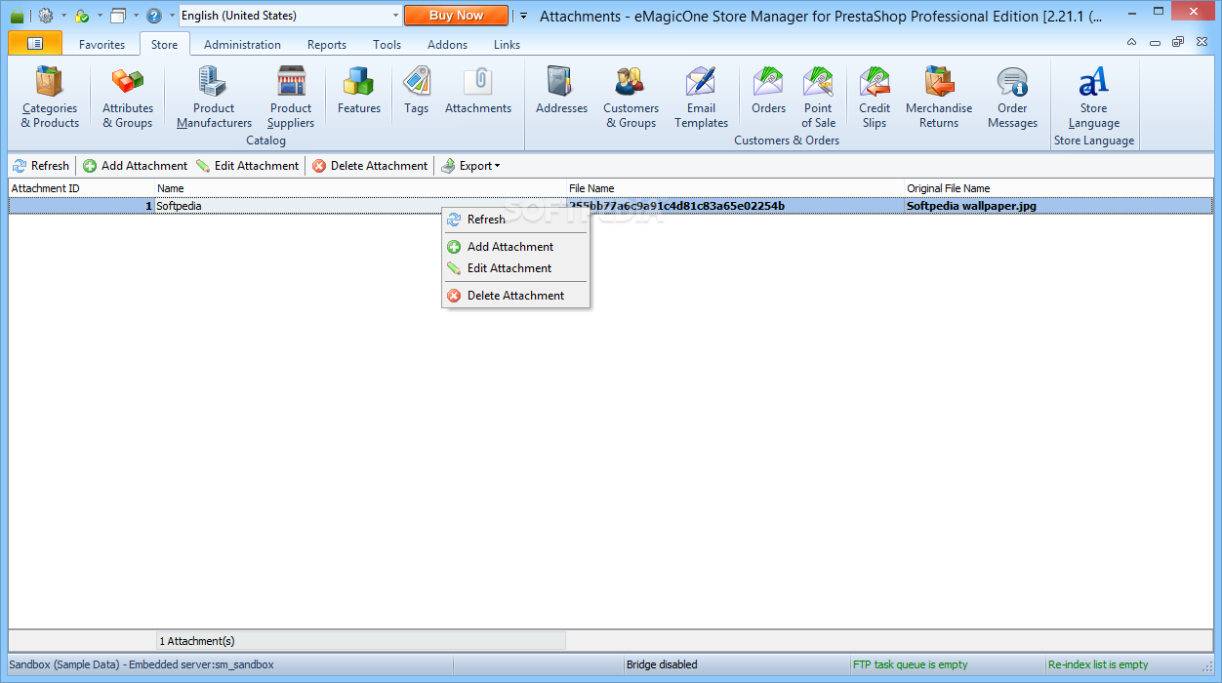Open arrow next to help icon
1222x683 pixels.
[172, 16]
